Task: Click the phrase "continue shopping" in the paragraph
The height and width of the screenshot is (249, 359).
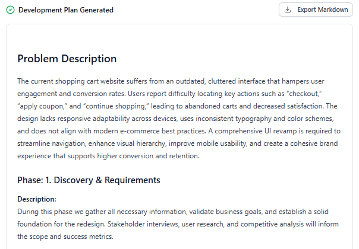Action: tap(116, 106)
